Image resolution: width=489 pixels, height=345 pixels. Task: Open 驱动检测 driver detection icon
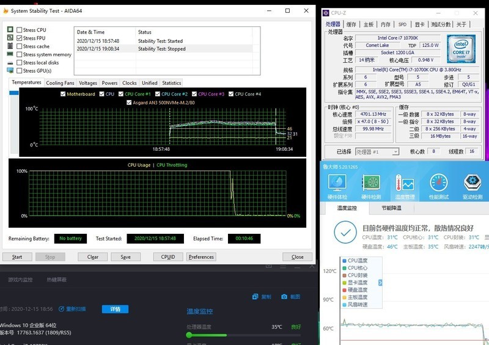[472, 186]
